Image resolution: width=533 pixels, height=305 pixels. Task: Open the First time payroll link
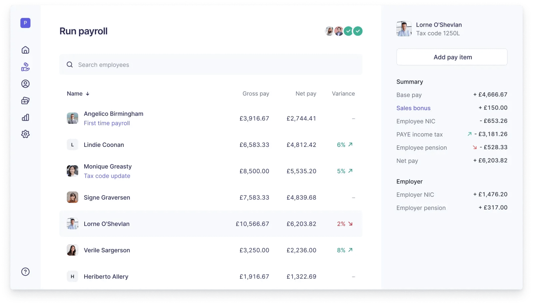107,123
